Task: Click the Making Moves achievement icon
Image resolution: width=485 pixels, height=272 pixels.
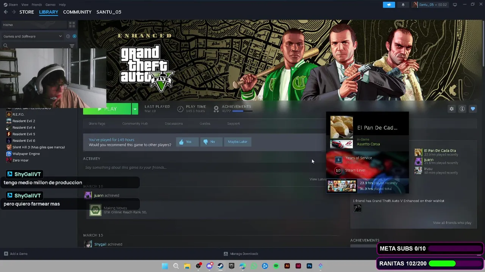Action: [x=95, y=210]
